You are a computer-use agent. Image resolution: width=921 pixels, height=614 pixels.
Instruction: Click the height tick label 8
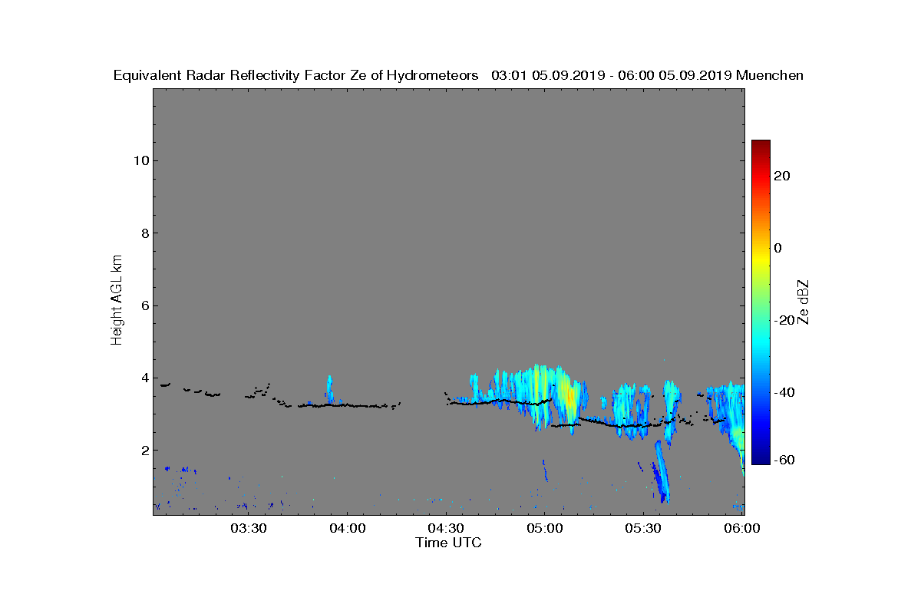tap(144, 233)
